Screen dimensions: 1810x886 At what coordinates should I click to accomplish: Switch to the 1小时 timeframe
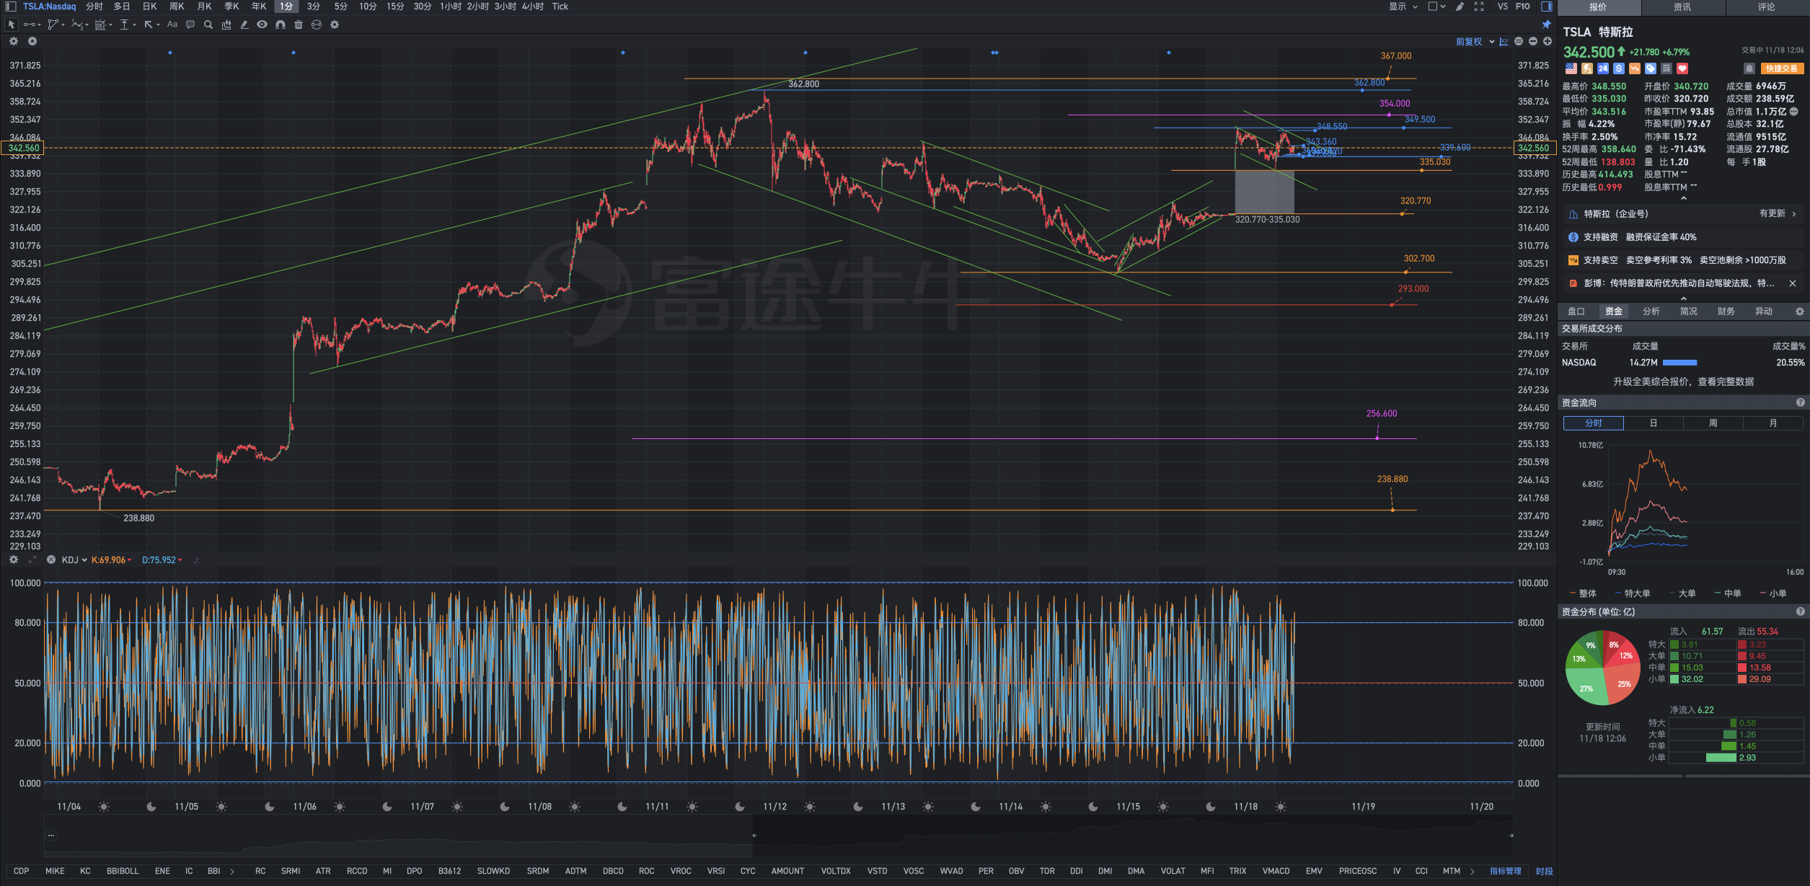(x=451, y=6)
